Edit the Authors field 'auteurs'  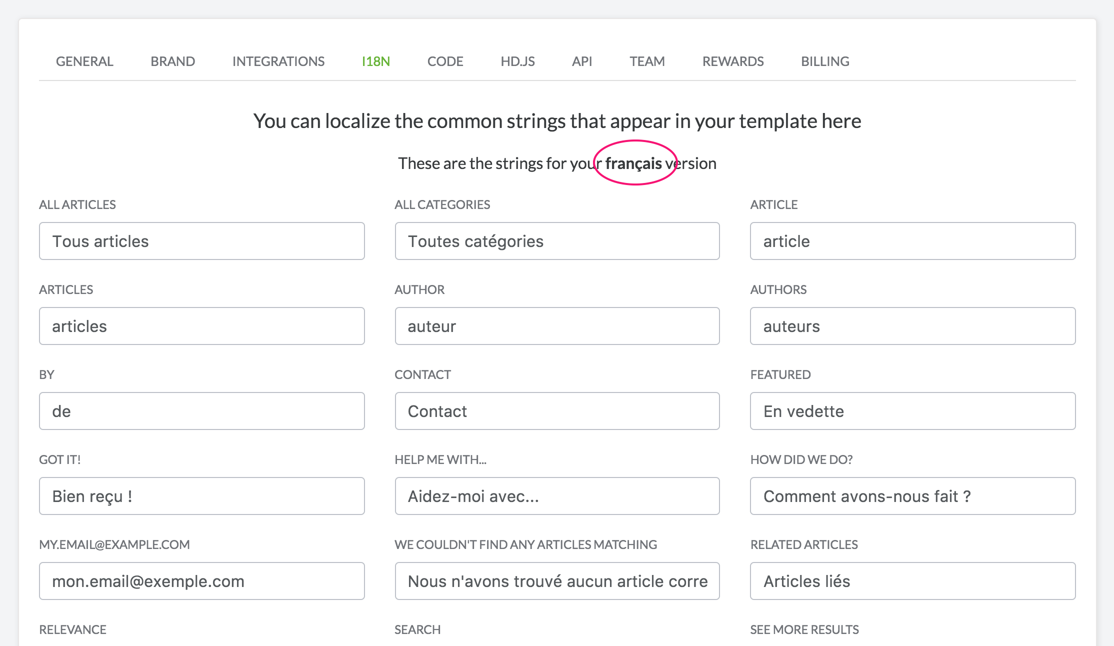click(x=912, y=326)
